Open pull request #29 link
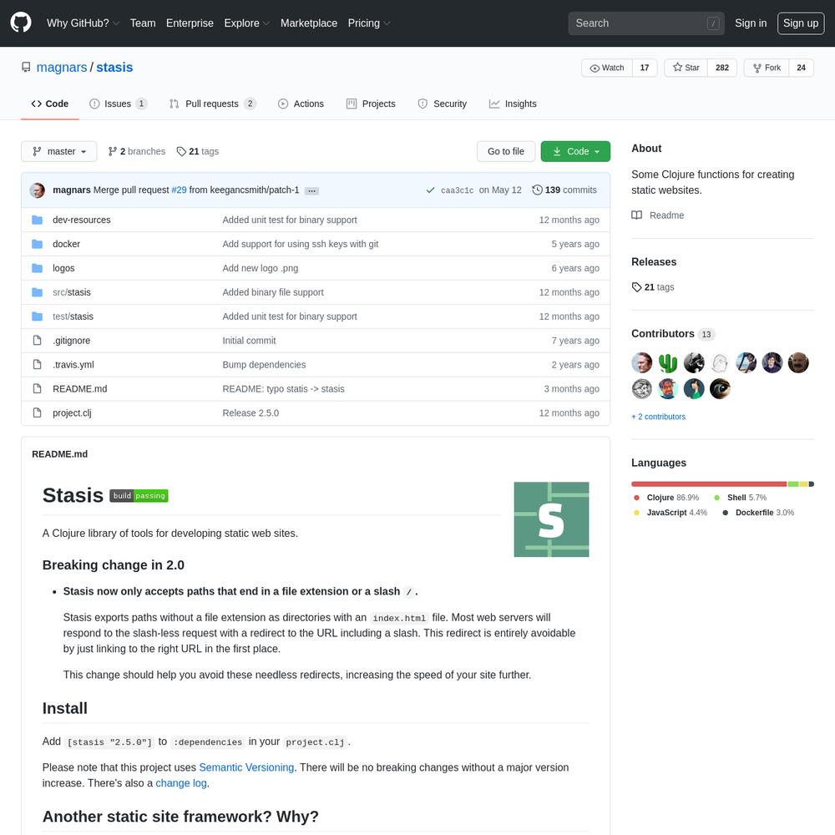The height and width of the screenshot is (835, 835). (179, 190)
